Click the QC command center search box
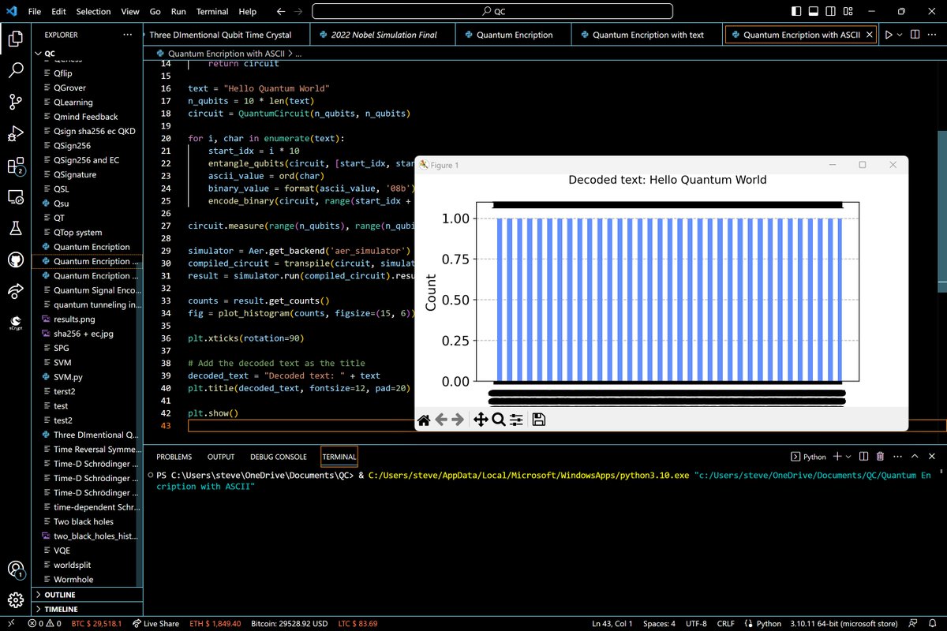This screenshot has width=947, height=631. point(492,12)
